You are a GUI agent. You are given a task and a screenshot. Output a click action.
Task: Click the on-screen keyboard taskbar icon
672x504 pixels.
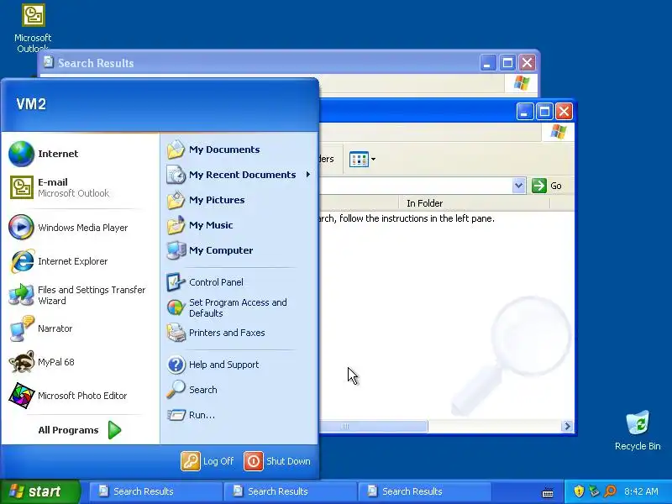pos(548,492)
